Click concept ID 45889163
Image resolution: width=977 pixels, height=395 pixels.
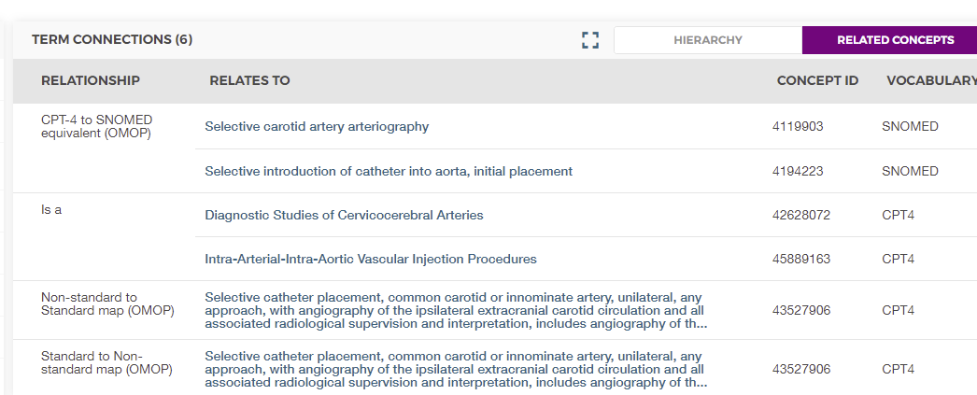click(801, 259)
